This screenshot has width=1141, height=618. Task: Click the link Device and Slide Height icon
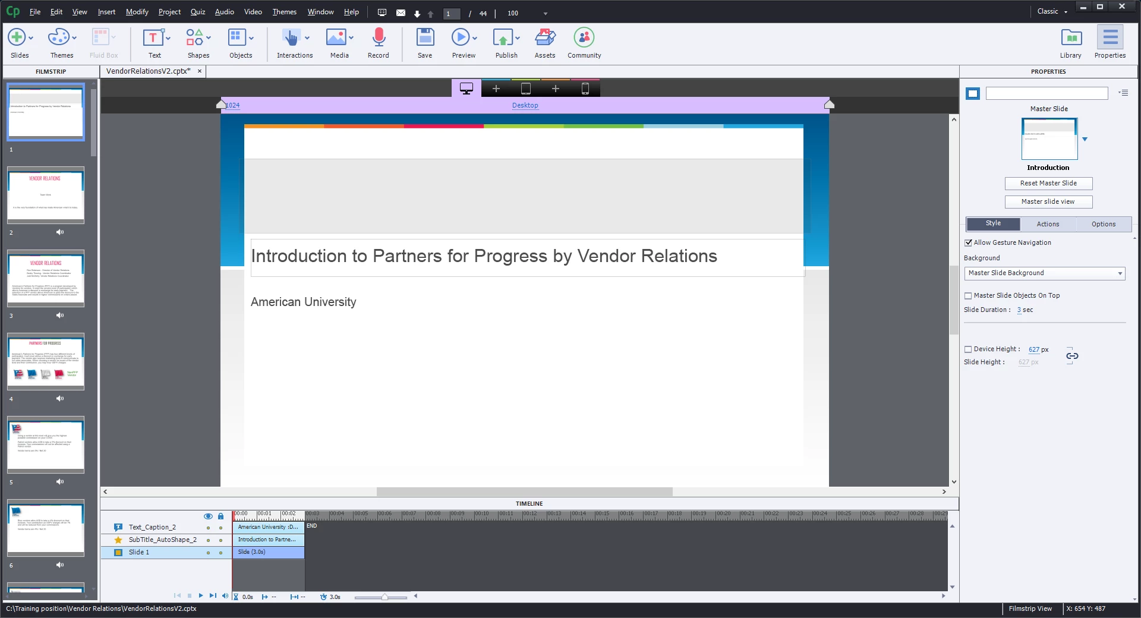point(1072,356)
